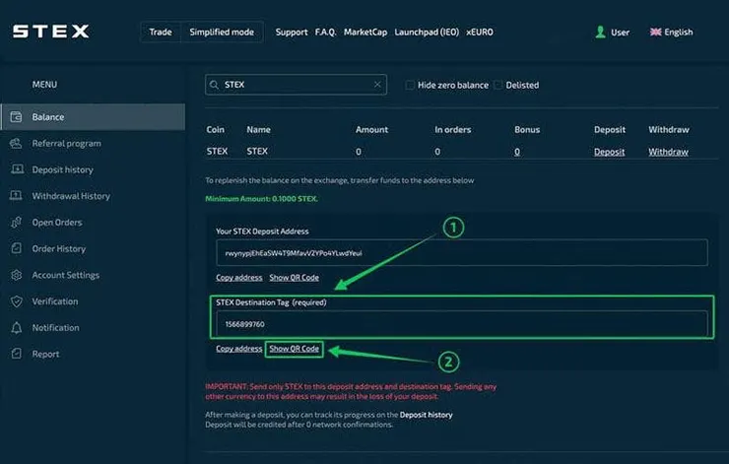The height and width of the screenshot is (464, 729).
Task: Switch to Simplified mode
Action: (222, 33)
